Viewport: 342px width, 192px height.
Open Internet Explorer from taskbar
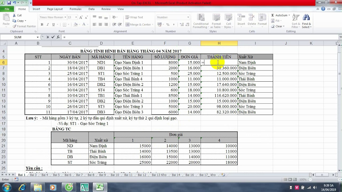(22, 187)
